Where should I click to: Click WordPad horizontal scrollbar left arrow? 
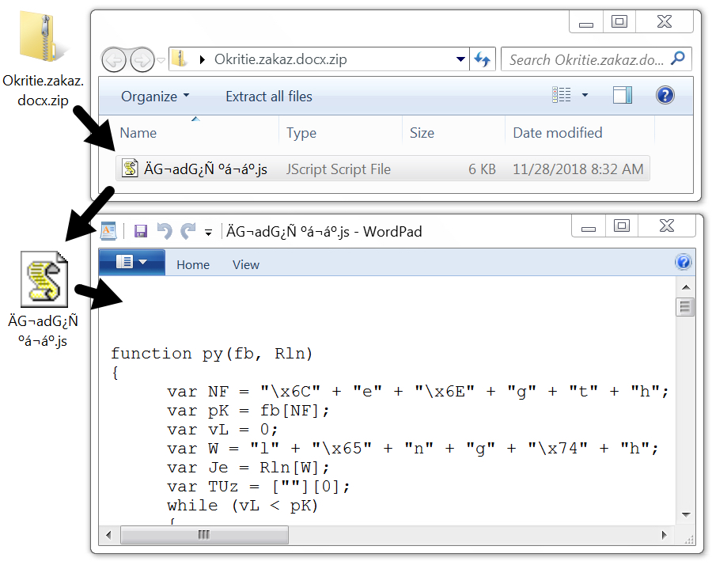(108, 535)
